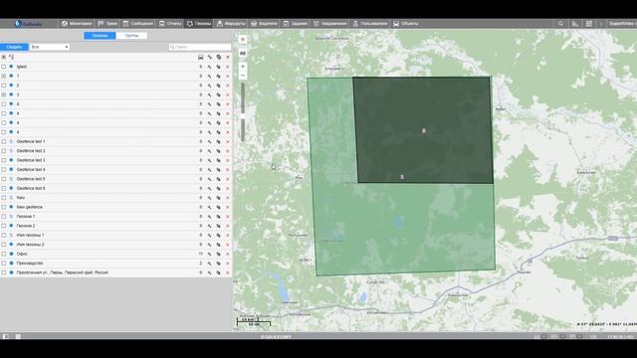Check the checkbox for New geofence
The height and width of the screenshot is (358, 637).
tap(4, 207)
